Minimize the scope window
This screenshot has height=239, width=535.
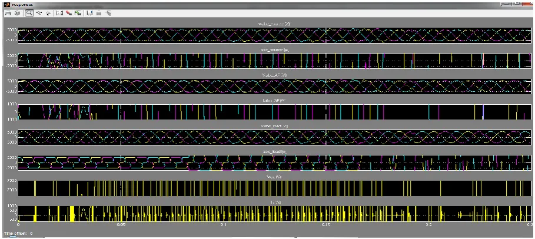507,3
